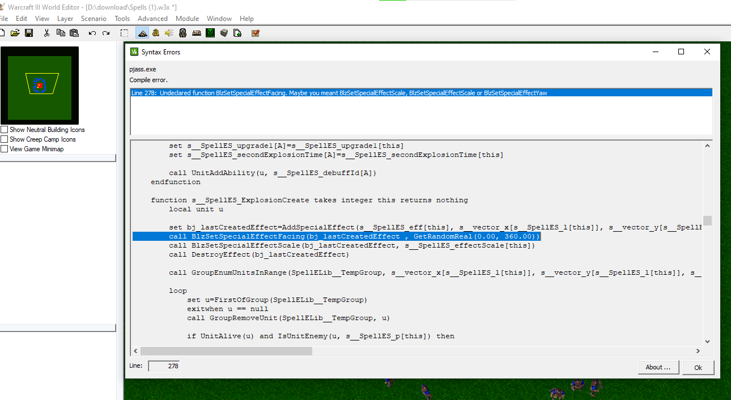Viewport: 731px width, 400px height.
Task: Open the AI Editor green face icon
Action: [x=210, y=33]
